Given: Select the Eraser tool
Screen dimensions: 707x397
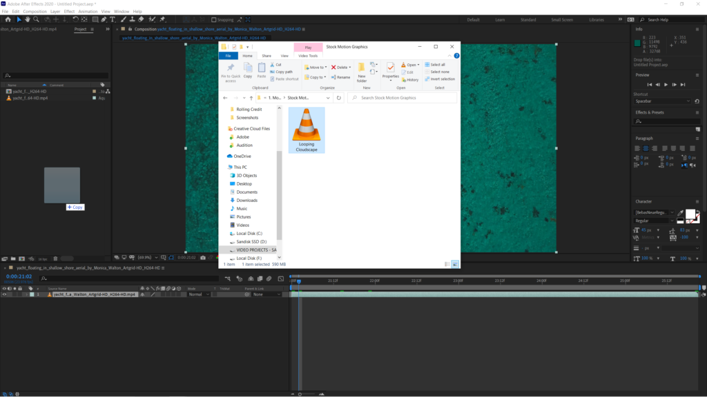Looking at the screenshot, I should (140, 19).
